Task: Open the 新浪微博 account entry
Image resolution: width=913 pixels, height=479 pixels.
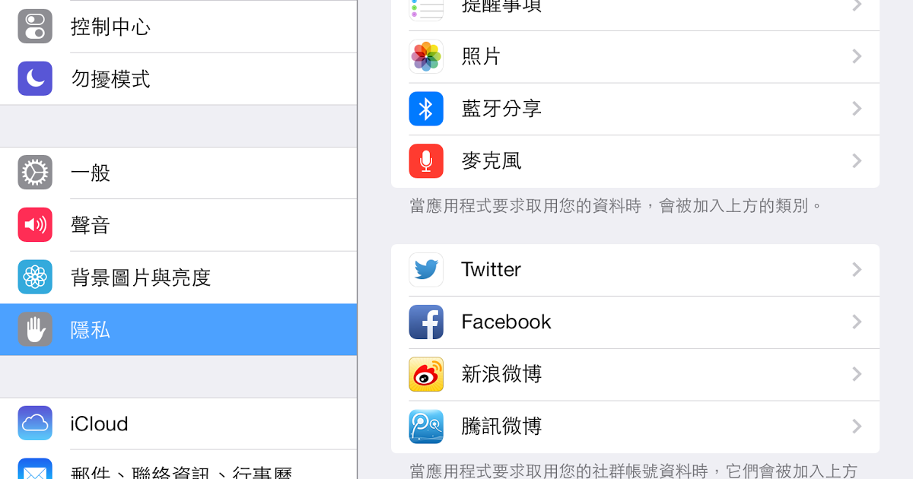Action: (635, 374)
